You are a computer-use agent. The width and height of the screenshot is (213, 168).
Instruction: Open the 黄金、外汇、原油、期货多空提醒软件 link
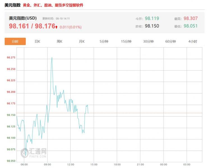pyautogui.click(x=53, y=5)
